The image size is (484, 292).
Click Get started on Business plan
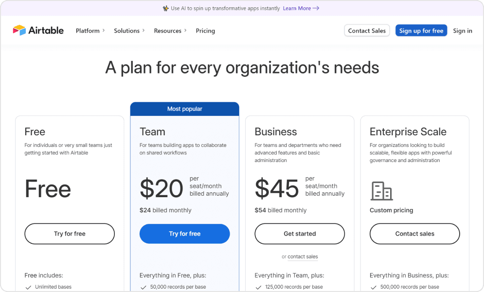(300, 234)
